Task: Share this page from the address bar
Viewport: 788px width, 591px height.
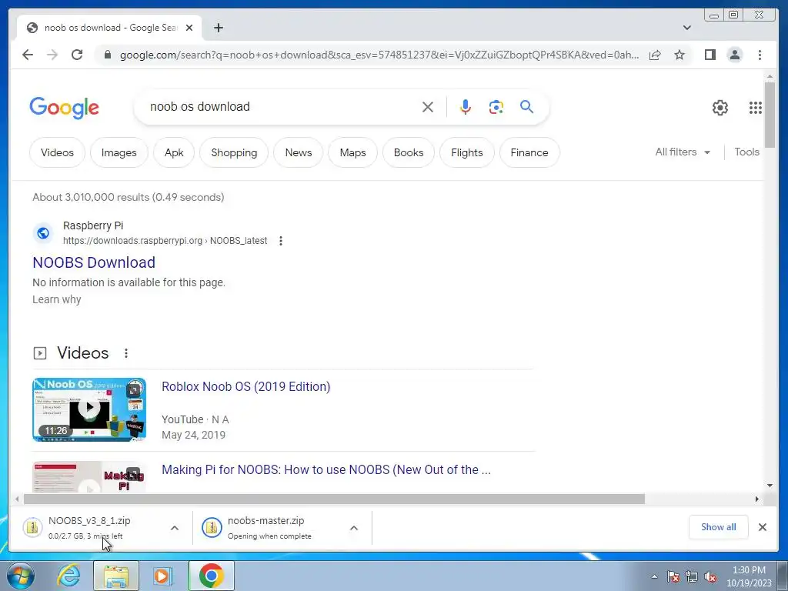Action: (x=655, y=55)
